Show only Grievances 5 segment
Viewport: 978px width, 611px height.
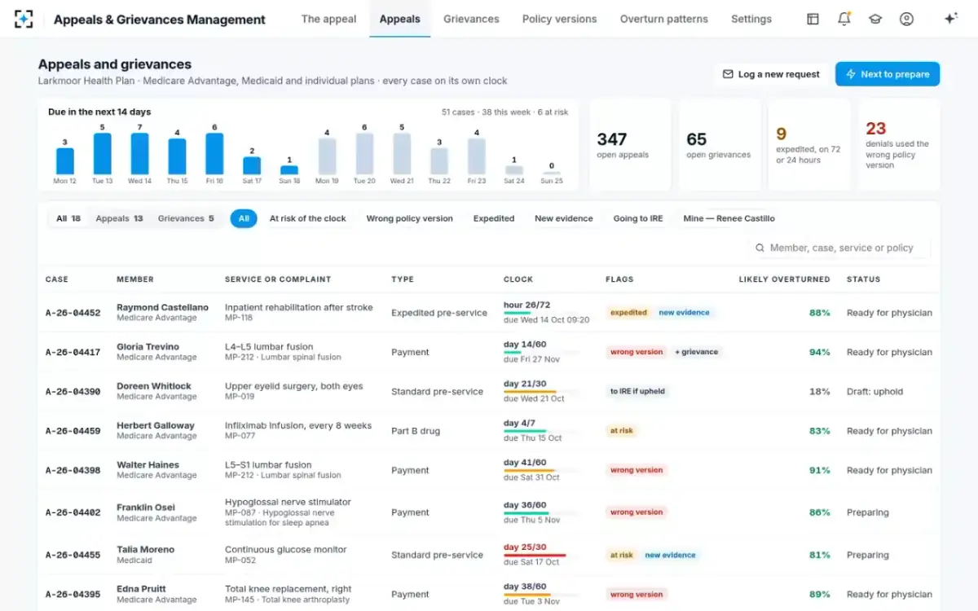pos(186,218)
